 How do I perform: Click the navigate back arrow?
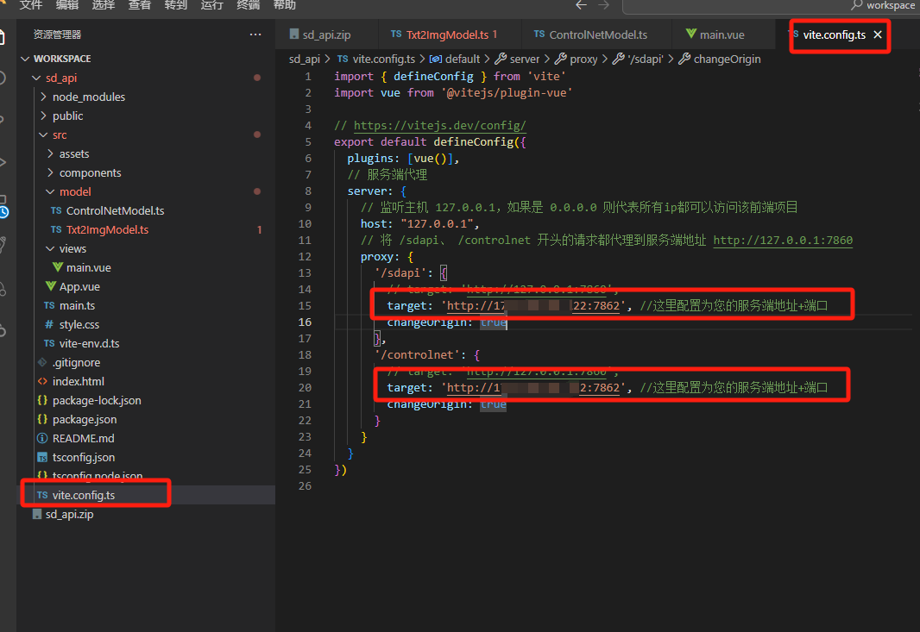582,5
